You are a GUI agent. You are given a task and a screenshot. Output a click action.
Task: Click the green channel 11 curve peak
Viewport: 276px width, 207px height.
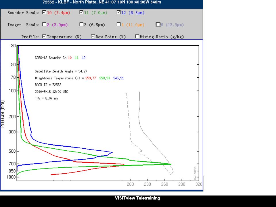(170, 164)
